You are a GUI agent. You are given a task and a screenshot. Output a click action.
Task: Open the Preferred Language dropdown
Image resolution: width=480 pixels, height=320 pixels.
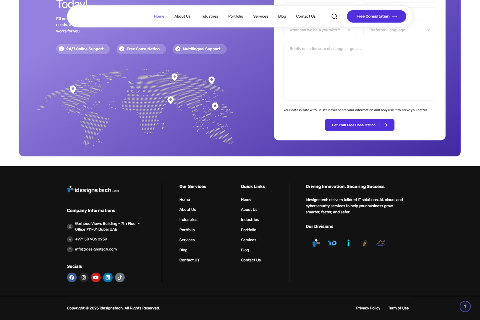399,30
